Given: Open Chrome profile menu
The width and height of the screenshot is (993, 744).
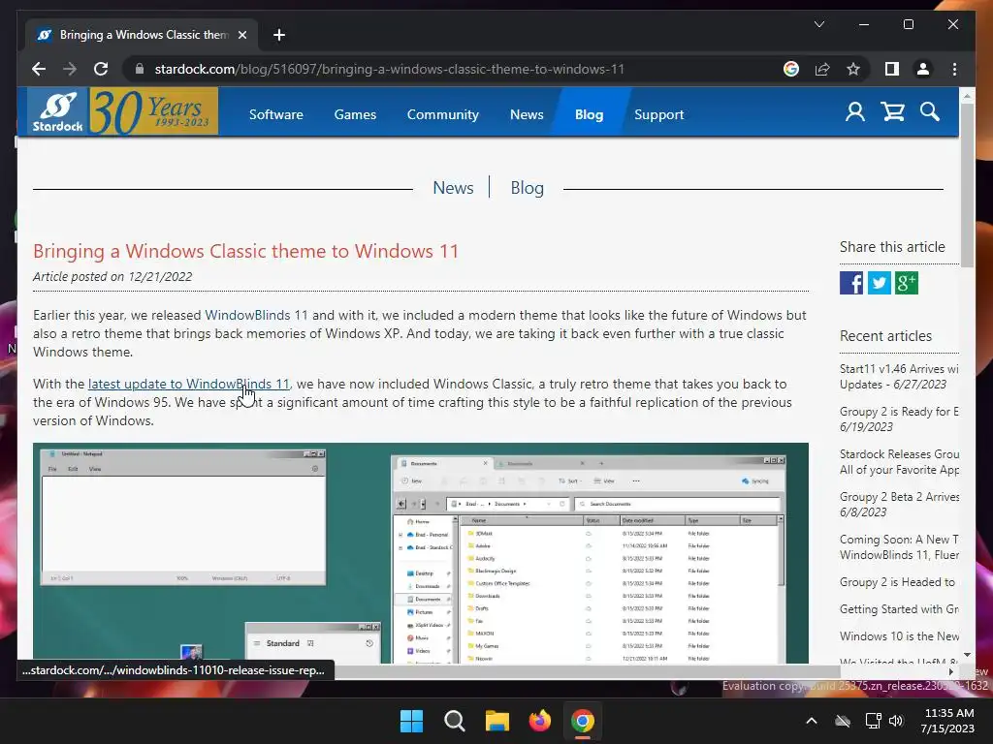Looking at the screenshot, I should pos(923,69).
